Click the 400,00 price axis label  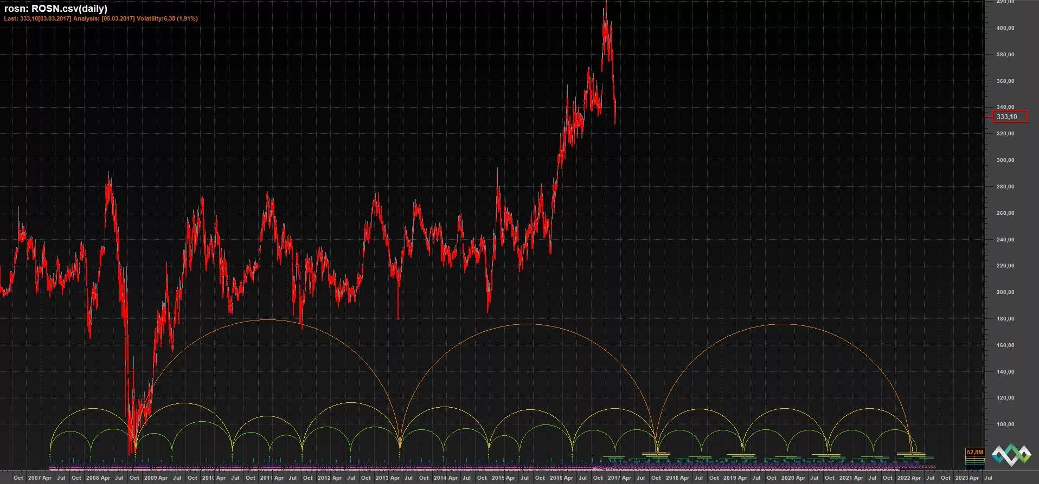click(1005, 28)
